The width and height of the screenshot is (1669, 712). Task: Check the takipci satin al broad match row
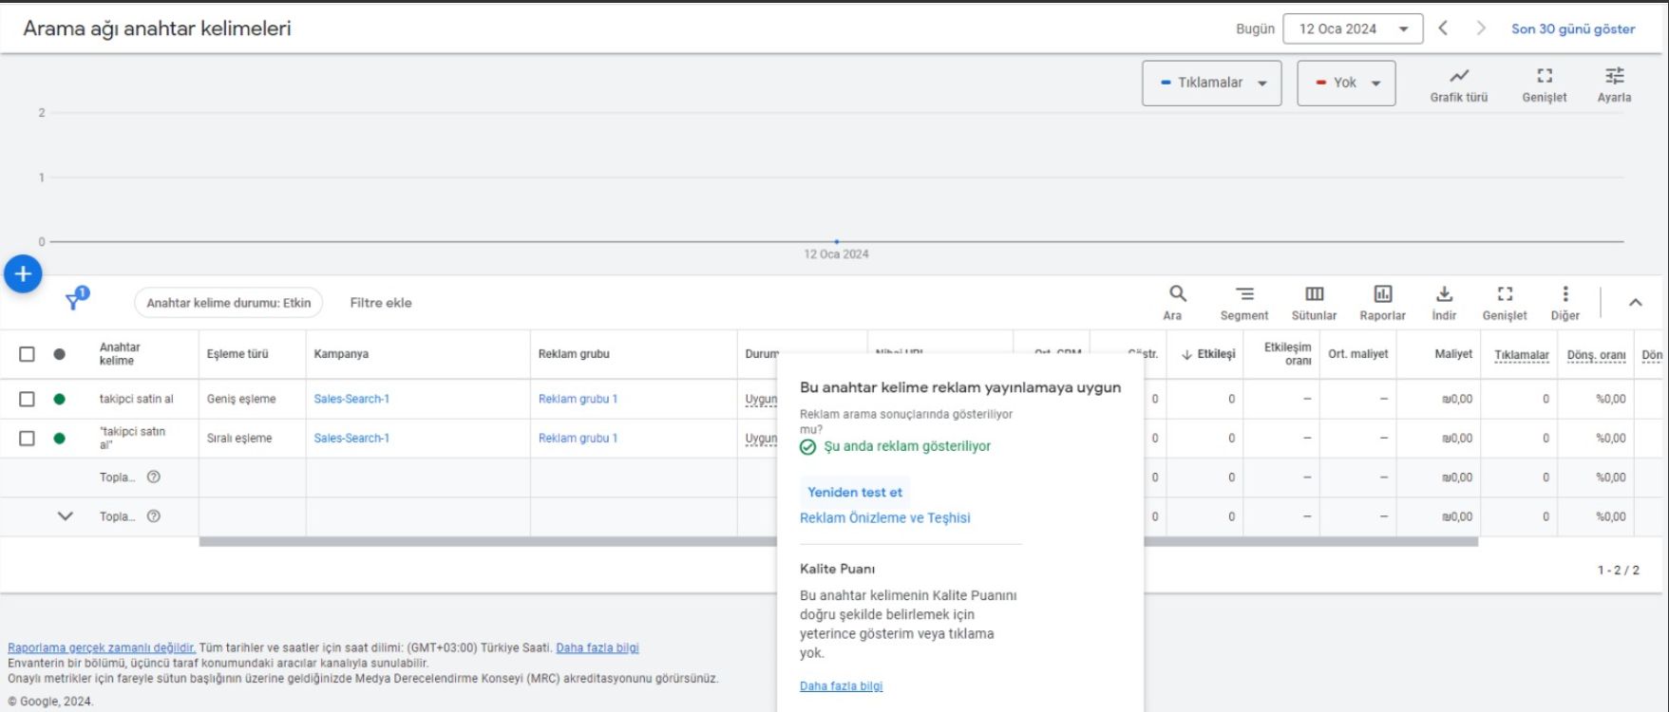(x=27, y=399)
